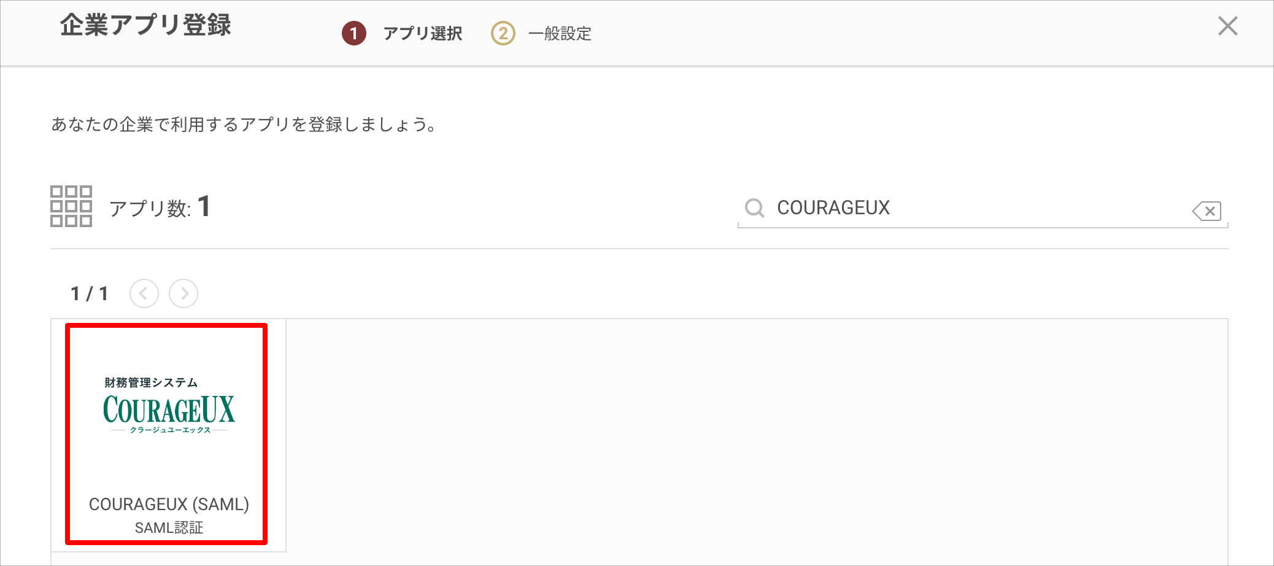Open the アプリ選択 step
Image resolution: width=1274 pixels, height=566 pixels.
[x=423, y=34]
